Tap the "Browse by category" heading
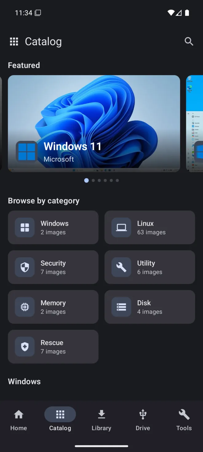Image resolution: width=203 pixels, height=452 pixels. coord(44,201)
